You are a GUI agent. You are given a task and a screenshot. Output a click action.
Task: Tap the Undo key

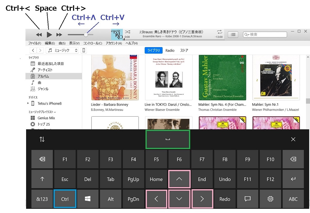pos(225,179)
